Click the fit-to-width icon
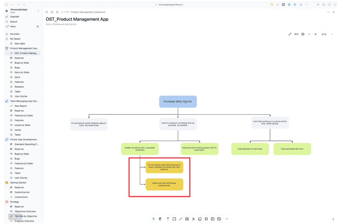The image size is (341, 223). [x=296, y=34]
